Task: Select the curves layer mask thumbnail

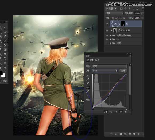Action: [x=122, y=24]
